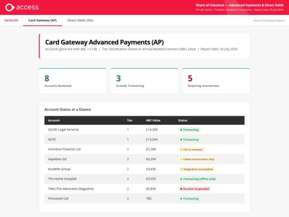The height and width of the screenshot is (217, 289).
Task: Click the Account column header
Action: (54, 121)
